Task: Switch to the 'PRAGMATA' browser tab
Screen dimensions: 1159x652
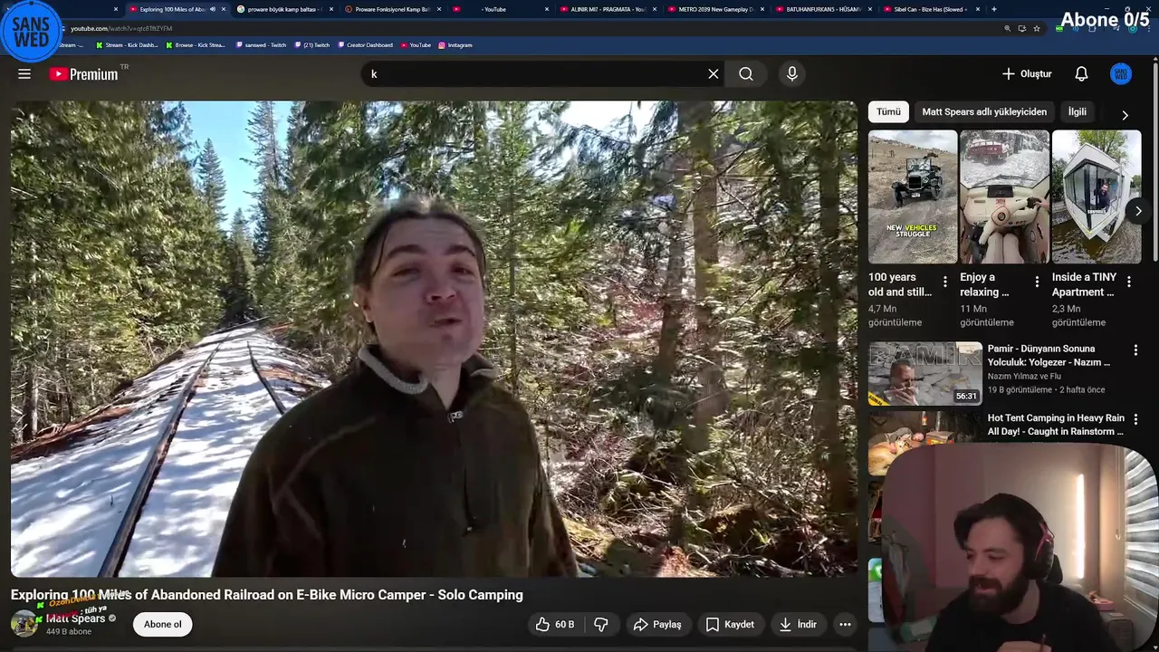Action: (607, 9)
